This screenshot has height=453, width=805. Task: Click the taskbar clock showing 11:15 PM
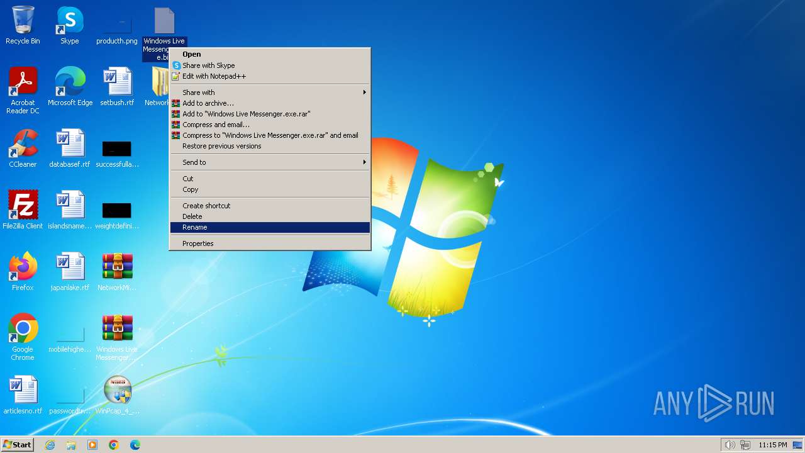click(x=772, y=445)
